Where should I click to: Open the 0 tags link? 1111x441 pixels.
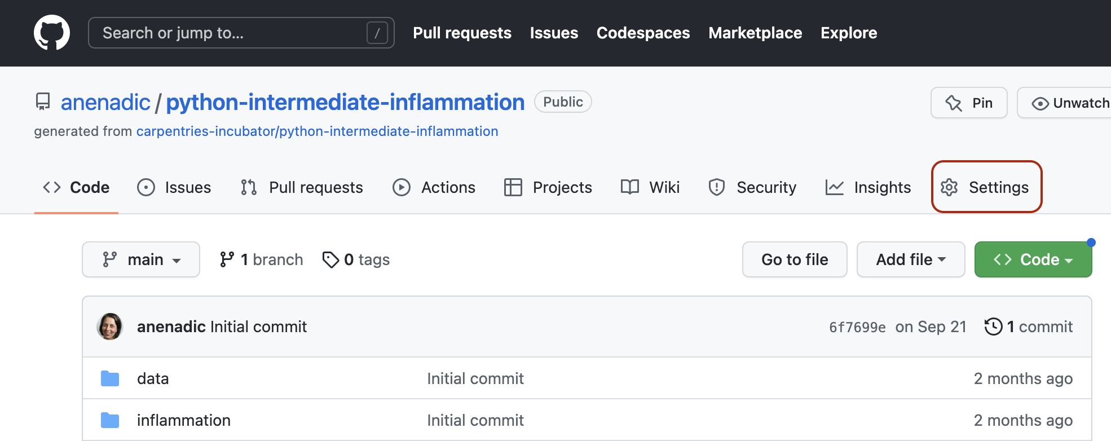click(x=356, y=259)
